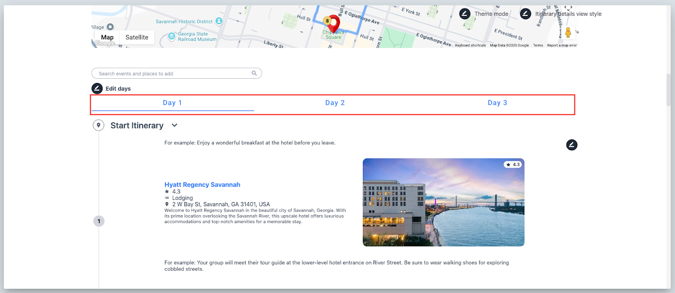Screen dimensions: 675x293
Task: Click the 4.3 rating badge on photo
Action: click(x=513, y=165)
